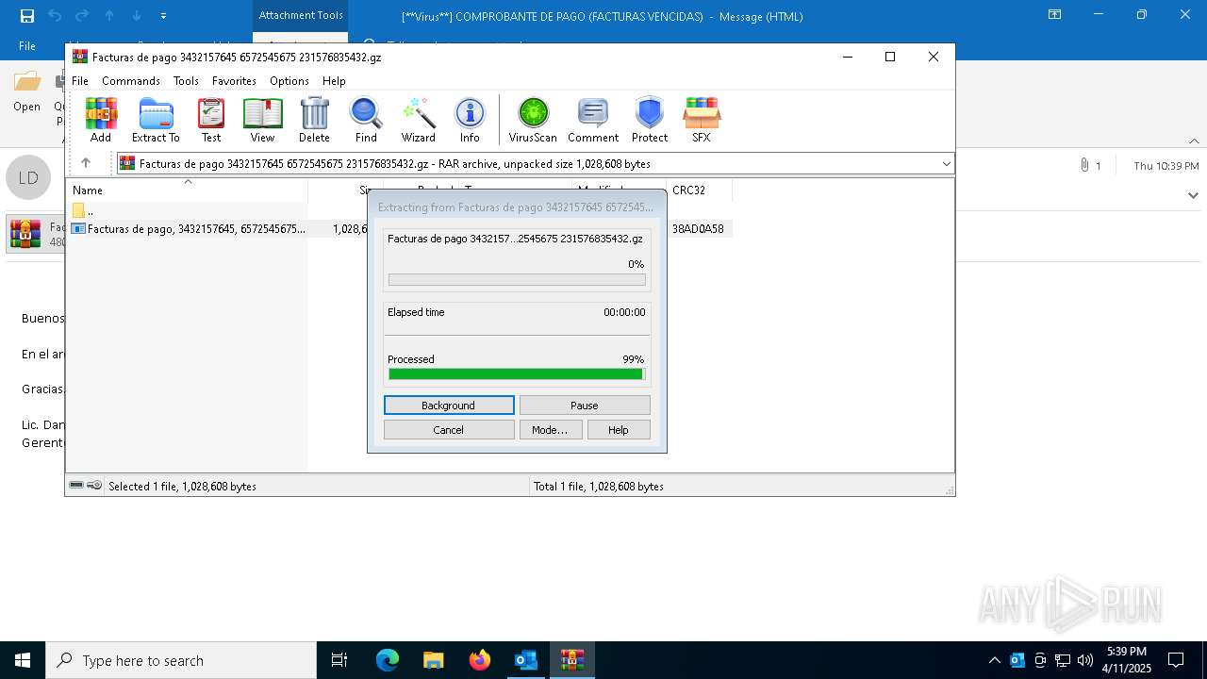Viewport: 1207px width, 679px height.
Task: Click the green Processed progress bar
Action: pos(517,374)
